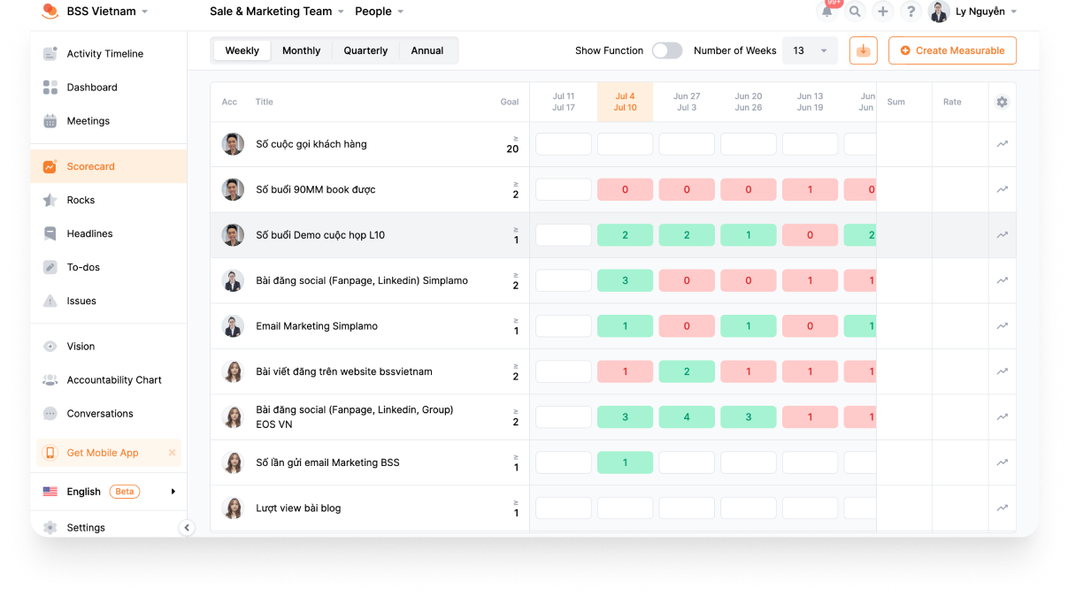Image resolution: width=1068 pixels, height=596 pixels.
Task: Open the Ly Nguyễn user menu
Action: tap(986, 11)
